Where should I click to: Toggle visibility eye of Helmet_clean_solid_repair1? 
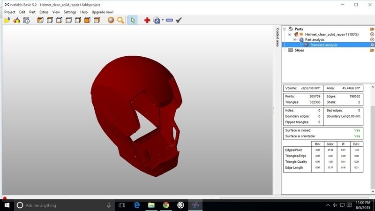[301, 34]
